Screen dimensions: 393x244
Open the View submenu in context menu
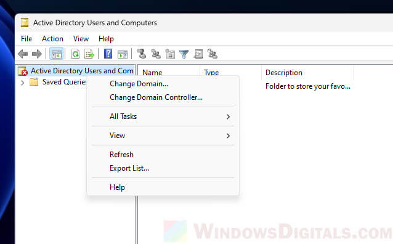(x=163, y=136)
